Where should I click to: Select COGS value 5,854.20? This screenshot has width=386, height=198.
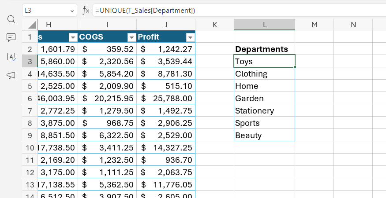pos(107,73)
